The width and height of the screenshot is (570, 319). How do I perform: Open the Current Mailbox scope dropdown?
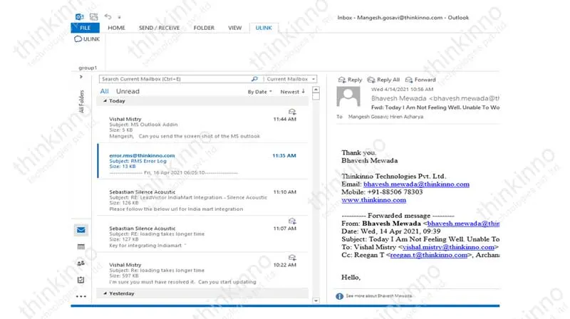[x=290, y=79]
